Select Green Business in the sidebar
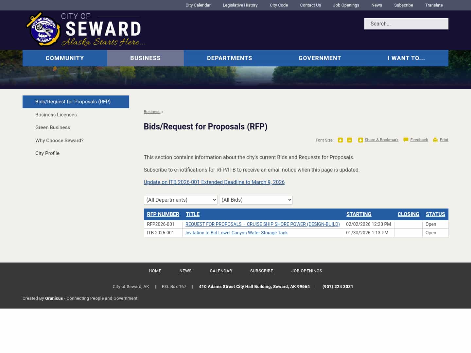This screenshot has height=353, width=471. pos(53,127)
